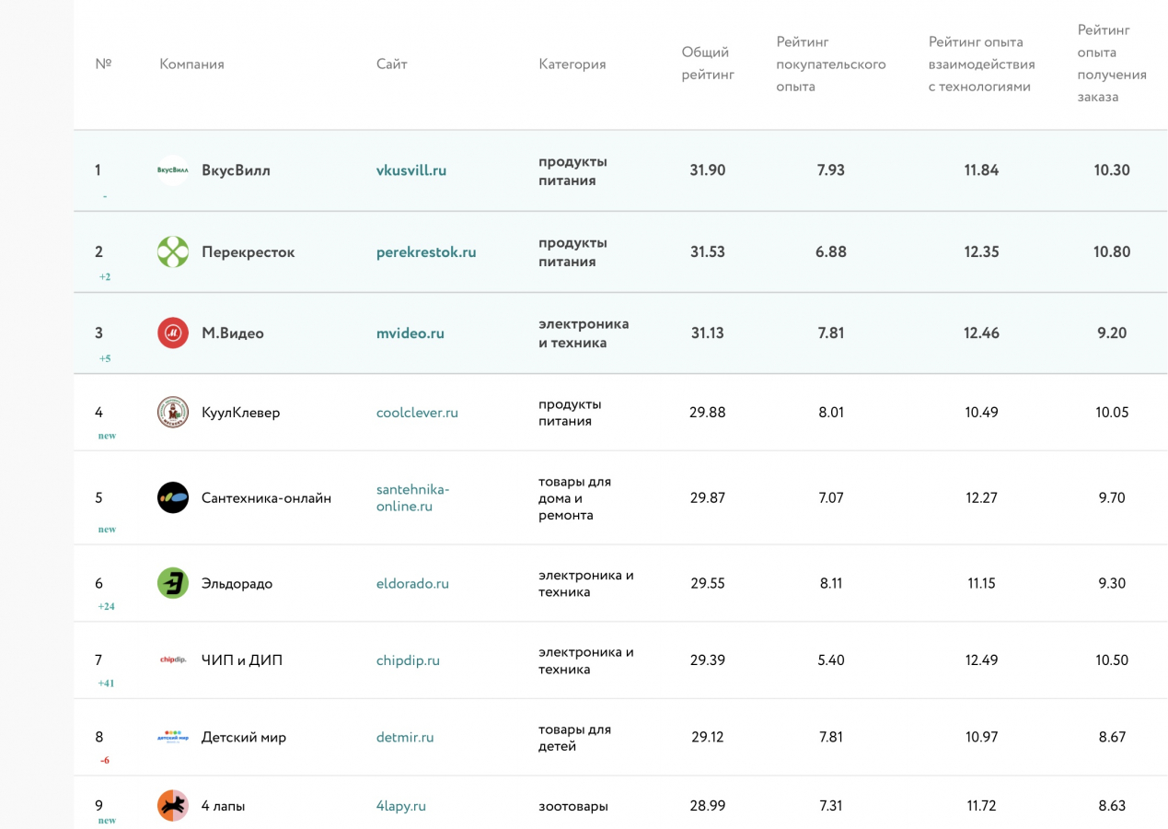This screenshot has height=829, width=1168.
Task: Open the vkusvill.ru site link
Action: 411,170
